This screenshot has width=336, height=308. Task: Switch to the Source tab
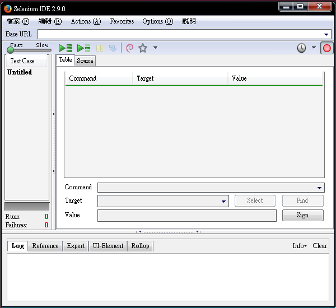point(85,61)
